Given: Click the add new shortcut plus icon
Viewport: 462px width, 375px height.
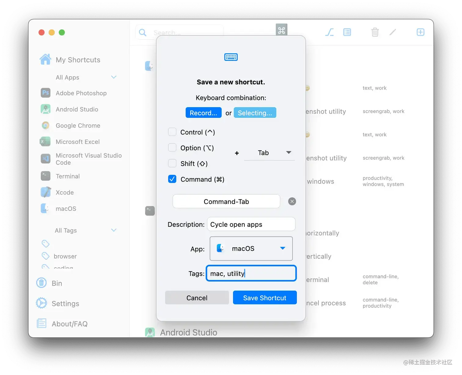Looking at the screenshot, I should click(420, 32).
